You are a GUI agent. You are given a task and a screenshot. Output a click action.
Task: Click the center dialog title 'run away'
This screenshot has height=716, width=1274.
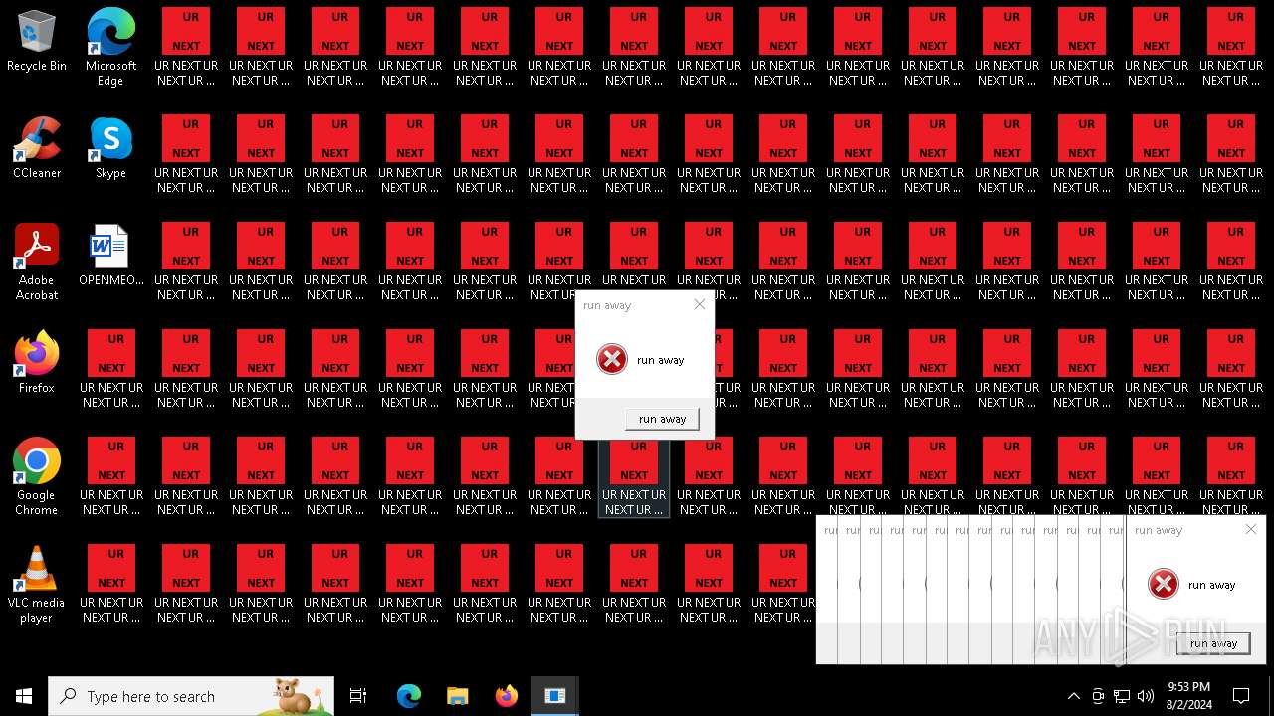607,305
